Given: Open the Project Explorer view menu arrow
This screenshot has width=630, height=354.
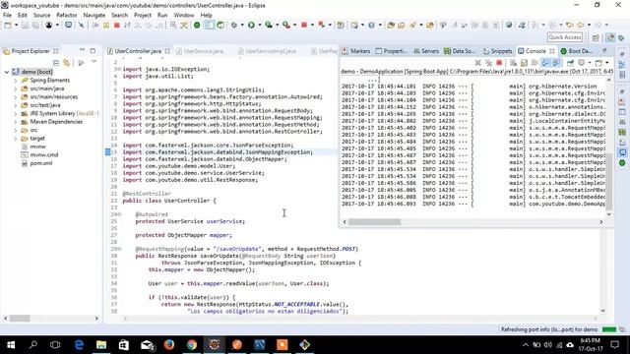Looking at the screenshot, I should [x=94, y=62].
